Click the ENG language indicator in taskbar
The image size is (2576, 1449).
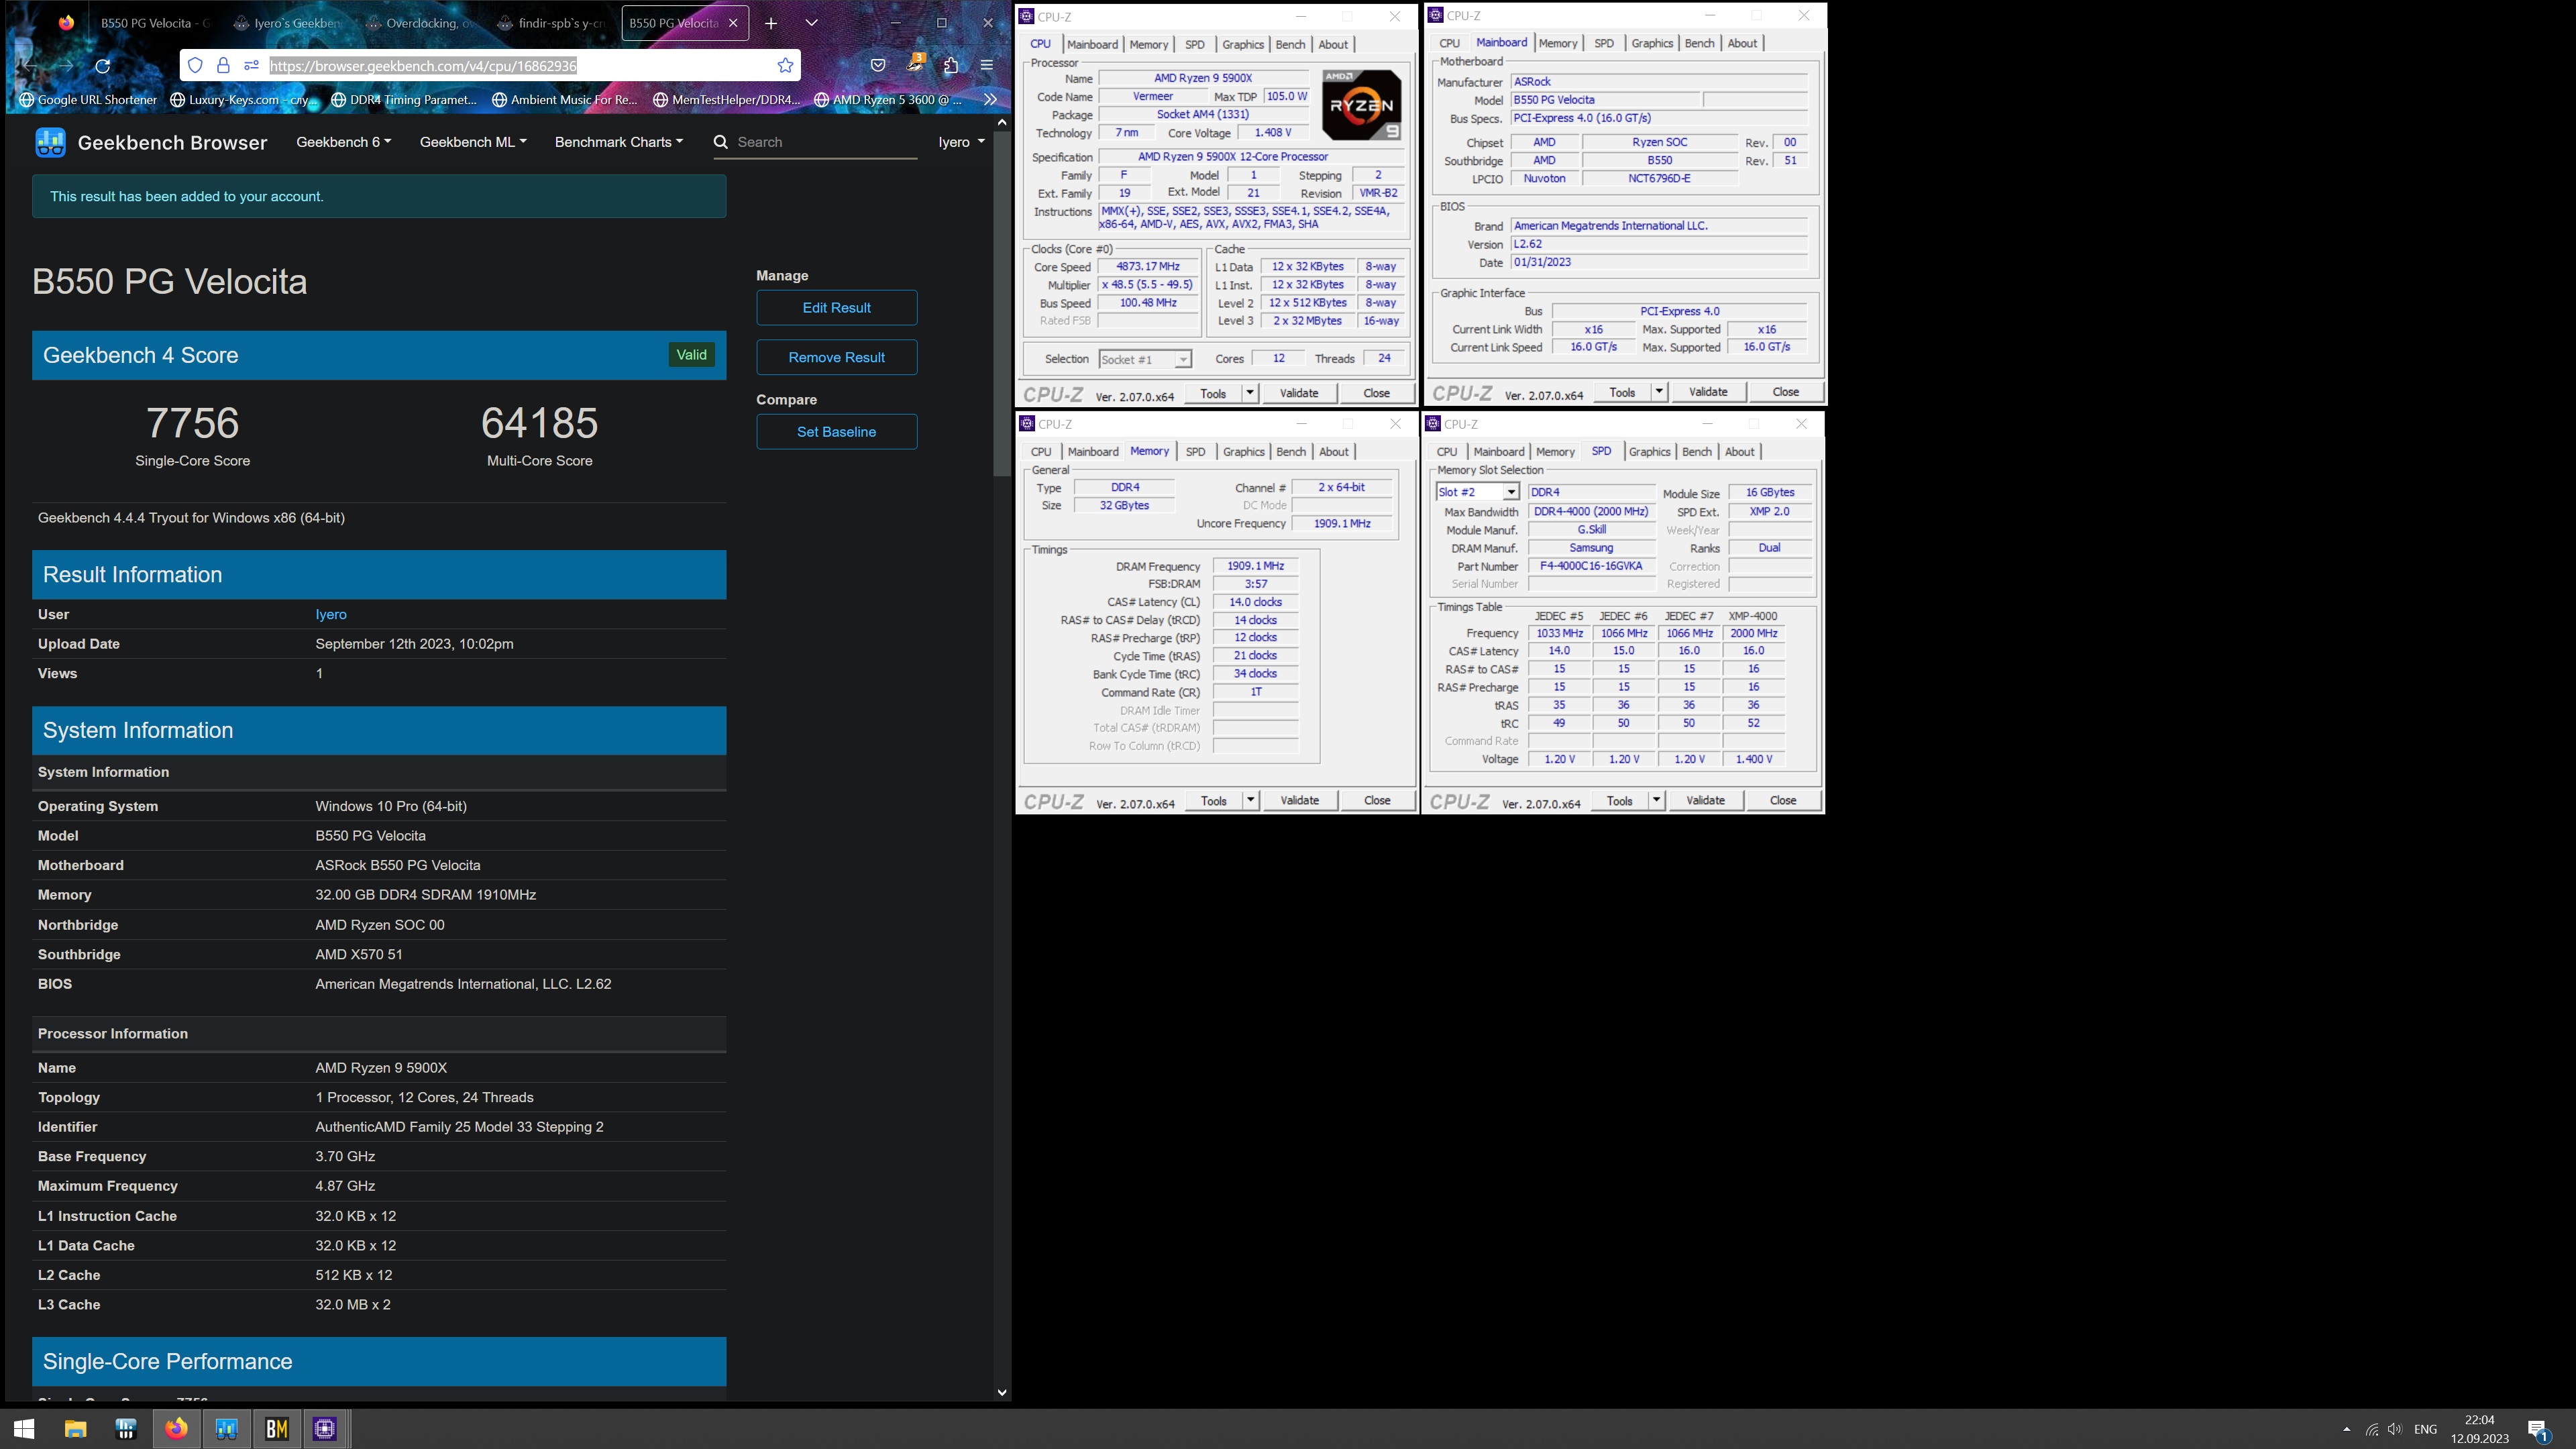point(2425,1429)
